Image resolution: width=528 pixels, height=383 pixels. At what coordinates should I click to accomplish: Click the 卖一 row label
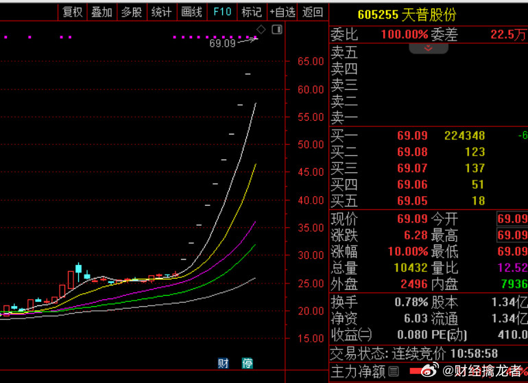[x=344, y=117]
